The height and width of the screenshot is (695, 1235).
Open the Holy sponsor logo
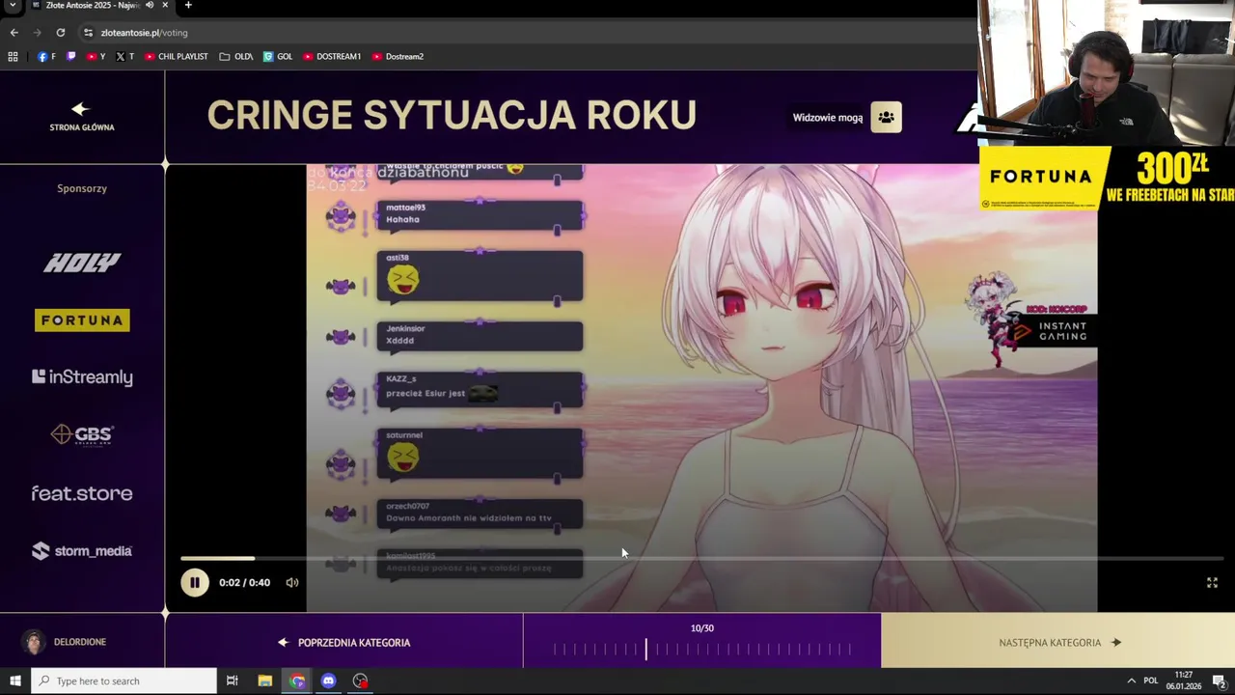click(82, 262)
